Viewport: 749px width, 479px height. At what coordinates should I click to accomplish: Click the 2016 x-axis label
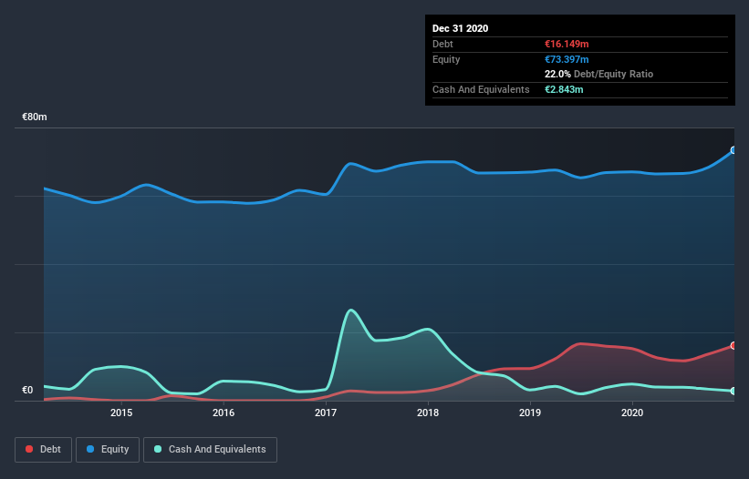(224, 413)
